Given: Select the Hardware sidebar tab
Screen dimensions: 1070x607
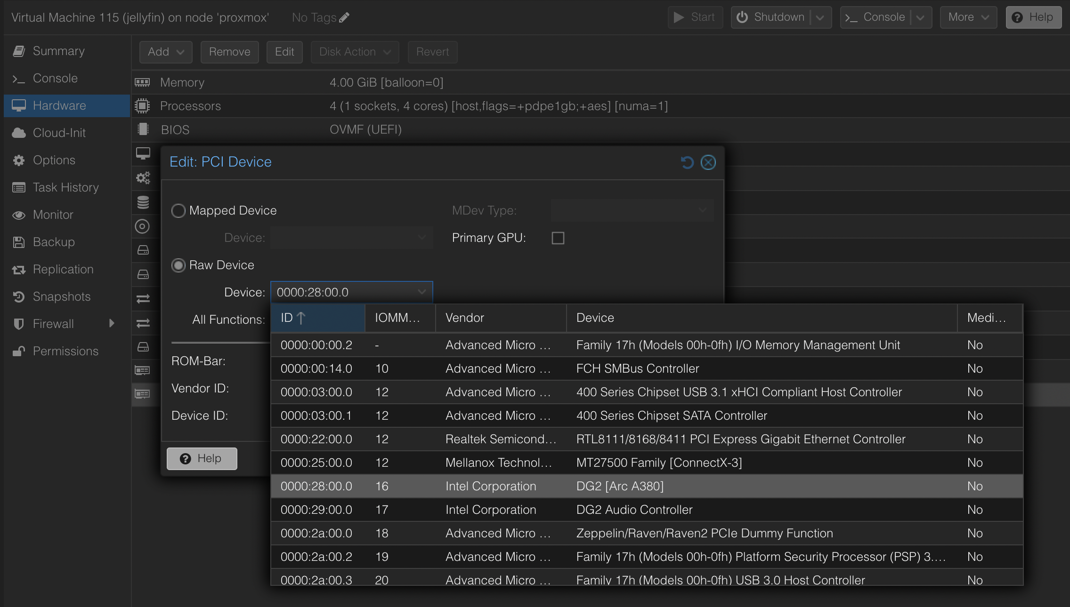Looking at the screenshot, I should pos(67,105).
